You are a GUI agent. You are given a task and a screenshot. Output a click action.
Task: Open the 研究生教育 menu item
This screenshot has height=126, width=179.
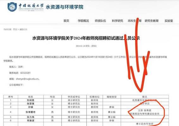(x=151, y=21)
